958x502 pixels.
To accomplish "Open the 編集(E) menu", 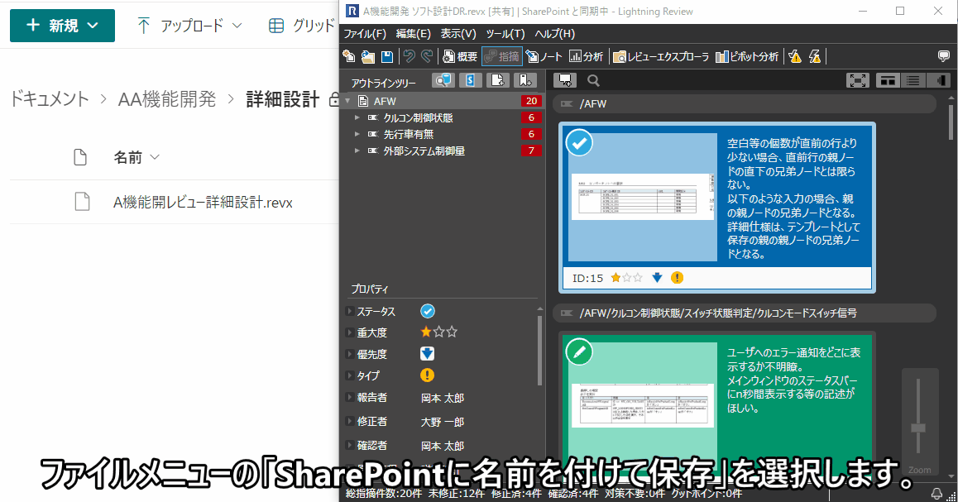I will 413,34.
